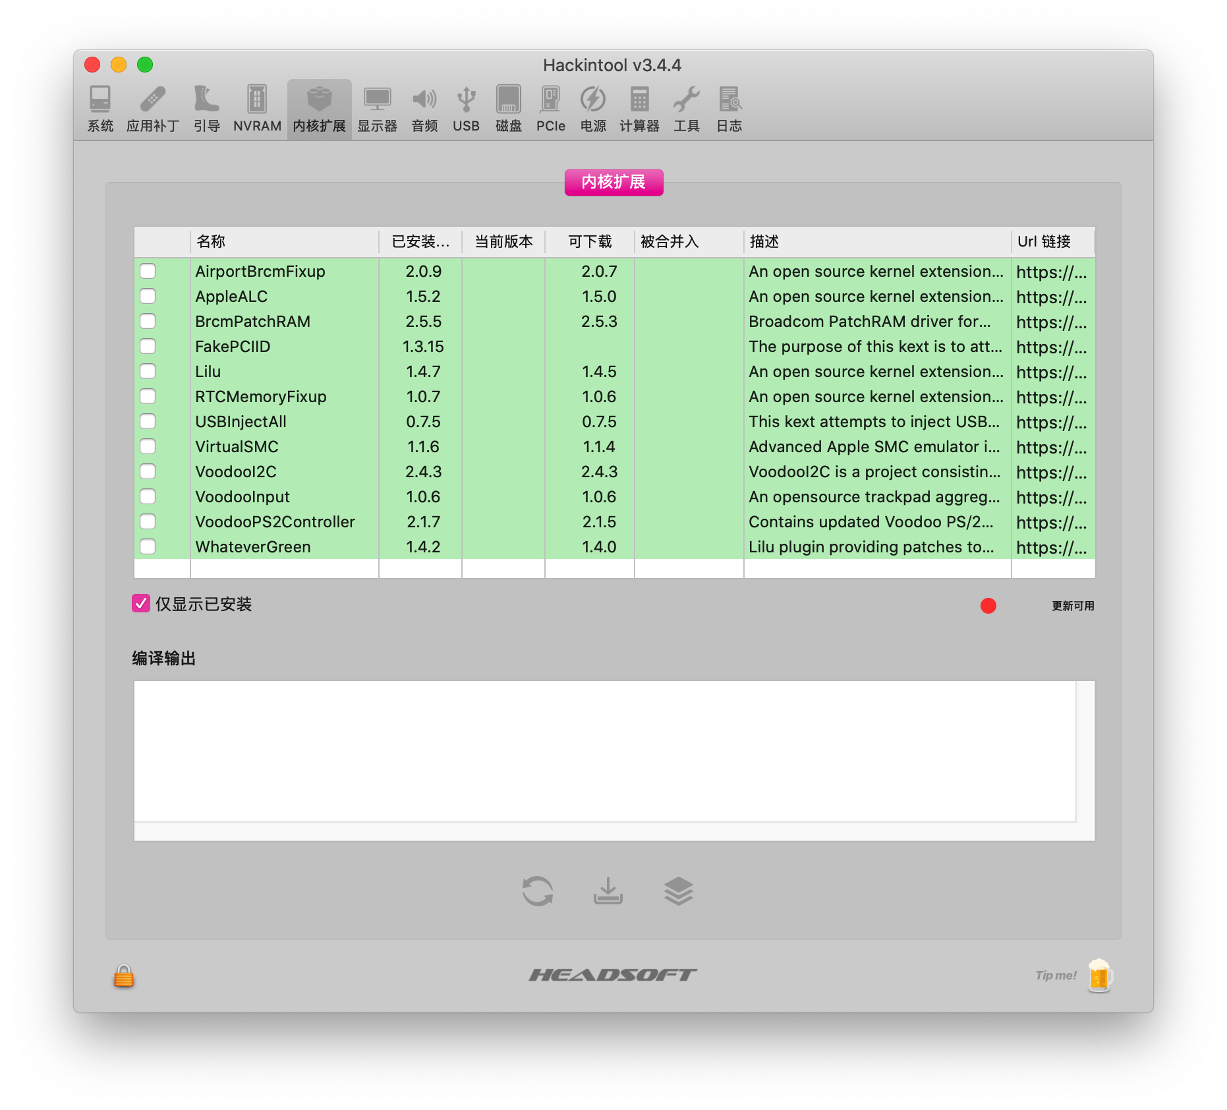This screenshot has width=1227, height=1110.
Task: Click the refresh kexts icon
Action: 538,891
